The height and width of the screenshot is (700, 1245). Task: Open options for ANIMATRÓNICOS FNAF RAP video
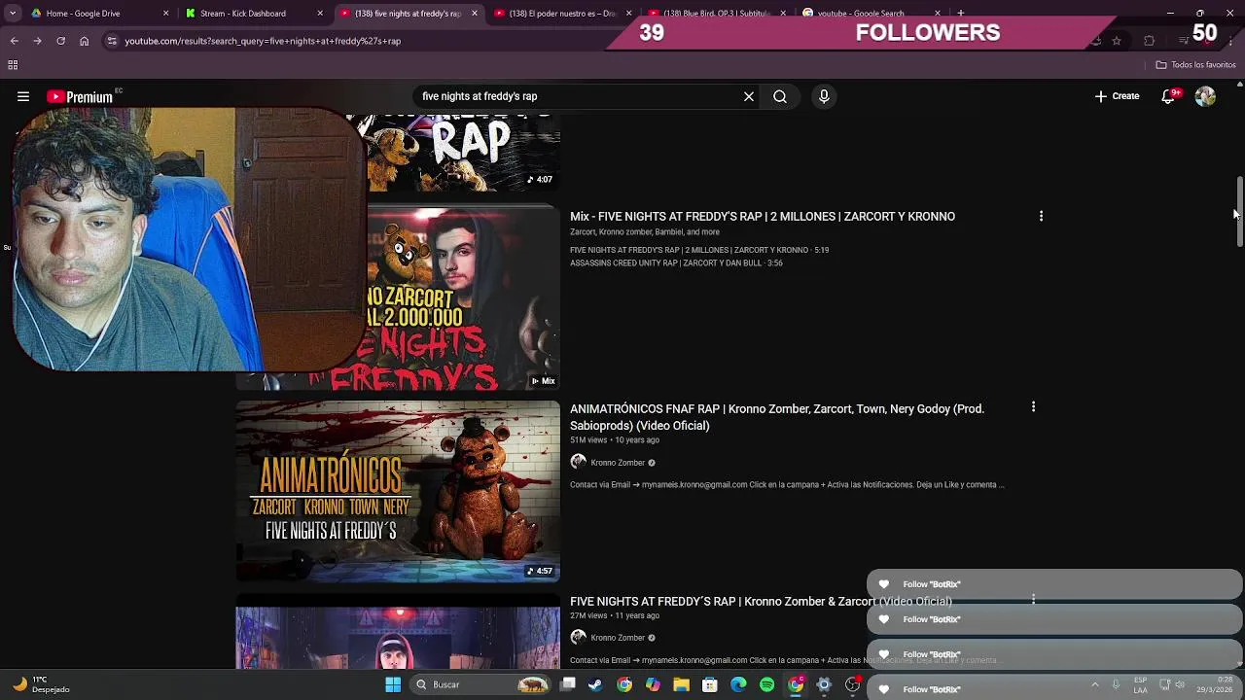(1033, 407)
